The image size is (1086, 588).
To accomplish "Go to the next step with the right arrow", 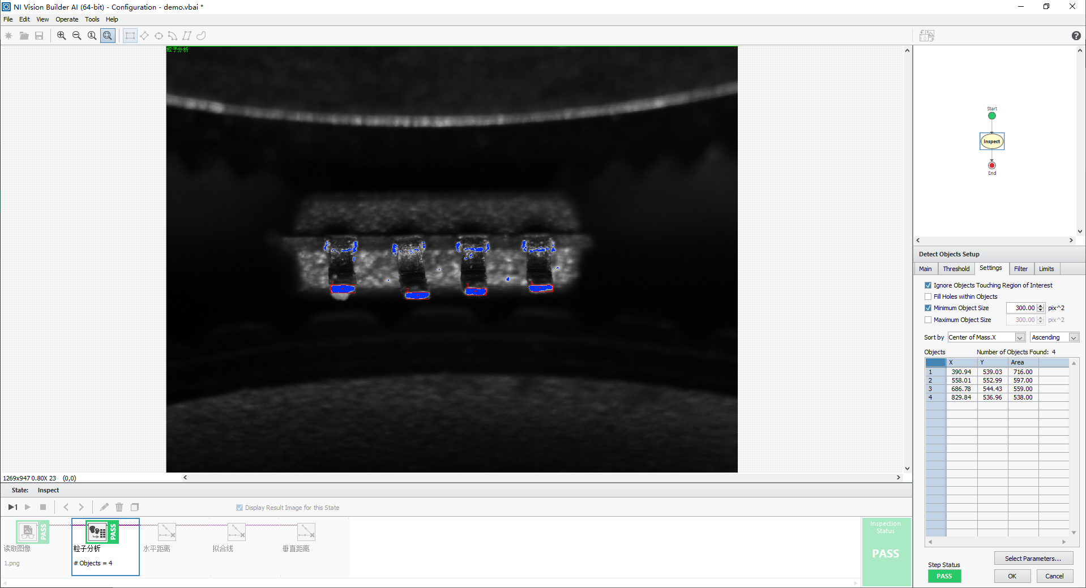I will 81,507.
